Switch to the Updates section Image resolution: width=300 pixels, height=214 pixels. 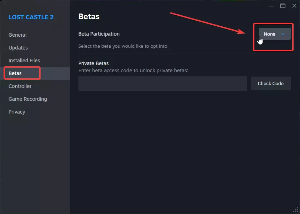tap(18, 48)
